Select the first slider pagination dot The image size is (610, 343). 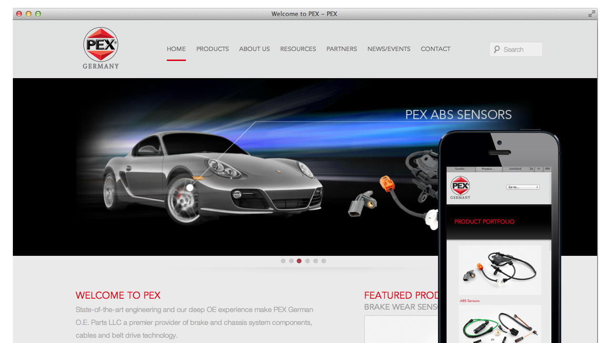click(283, 261)
